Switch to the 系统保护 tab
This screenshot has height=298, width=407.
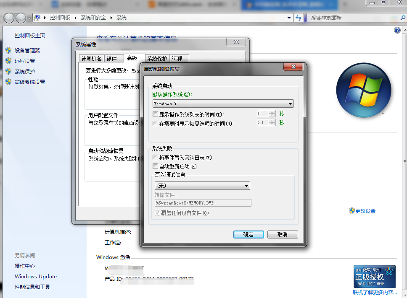(157, 59)
